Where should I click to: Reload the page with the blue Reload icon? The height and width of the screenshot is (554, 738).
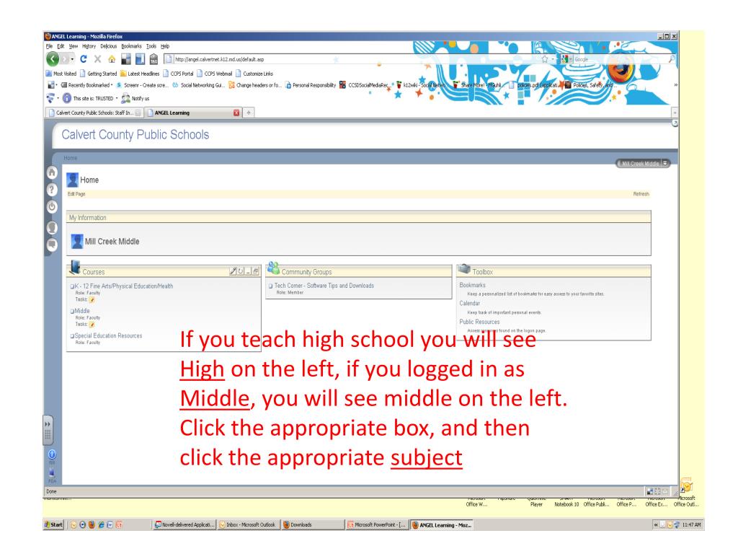(x=84, y=59)
